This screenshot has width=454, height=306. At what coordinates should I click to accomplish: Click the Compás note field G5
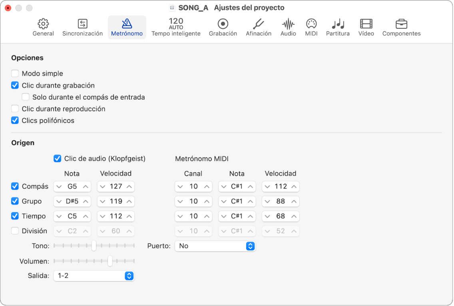click(x=72, y=187)
